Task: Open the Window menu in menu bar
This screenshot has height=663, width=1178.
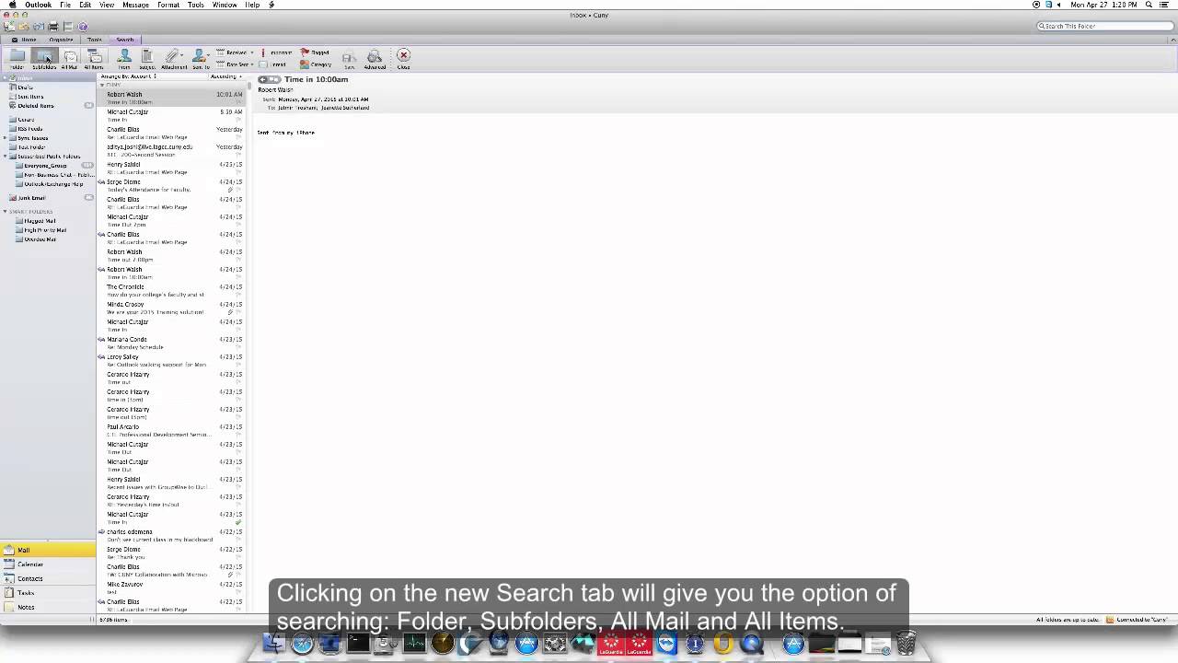Action: tap(225, 5)
